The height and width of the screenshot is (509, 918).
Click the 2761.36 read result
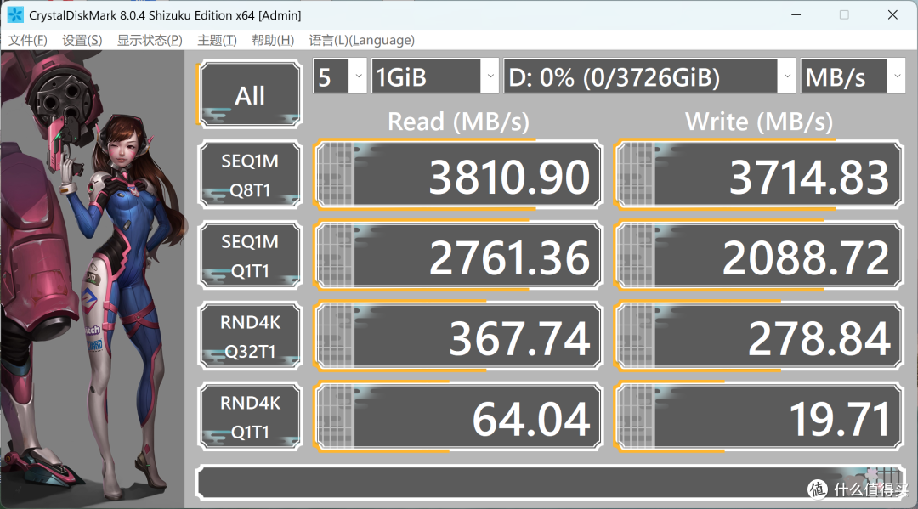point(458,256)
